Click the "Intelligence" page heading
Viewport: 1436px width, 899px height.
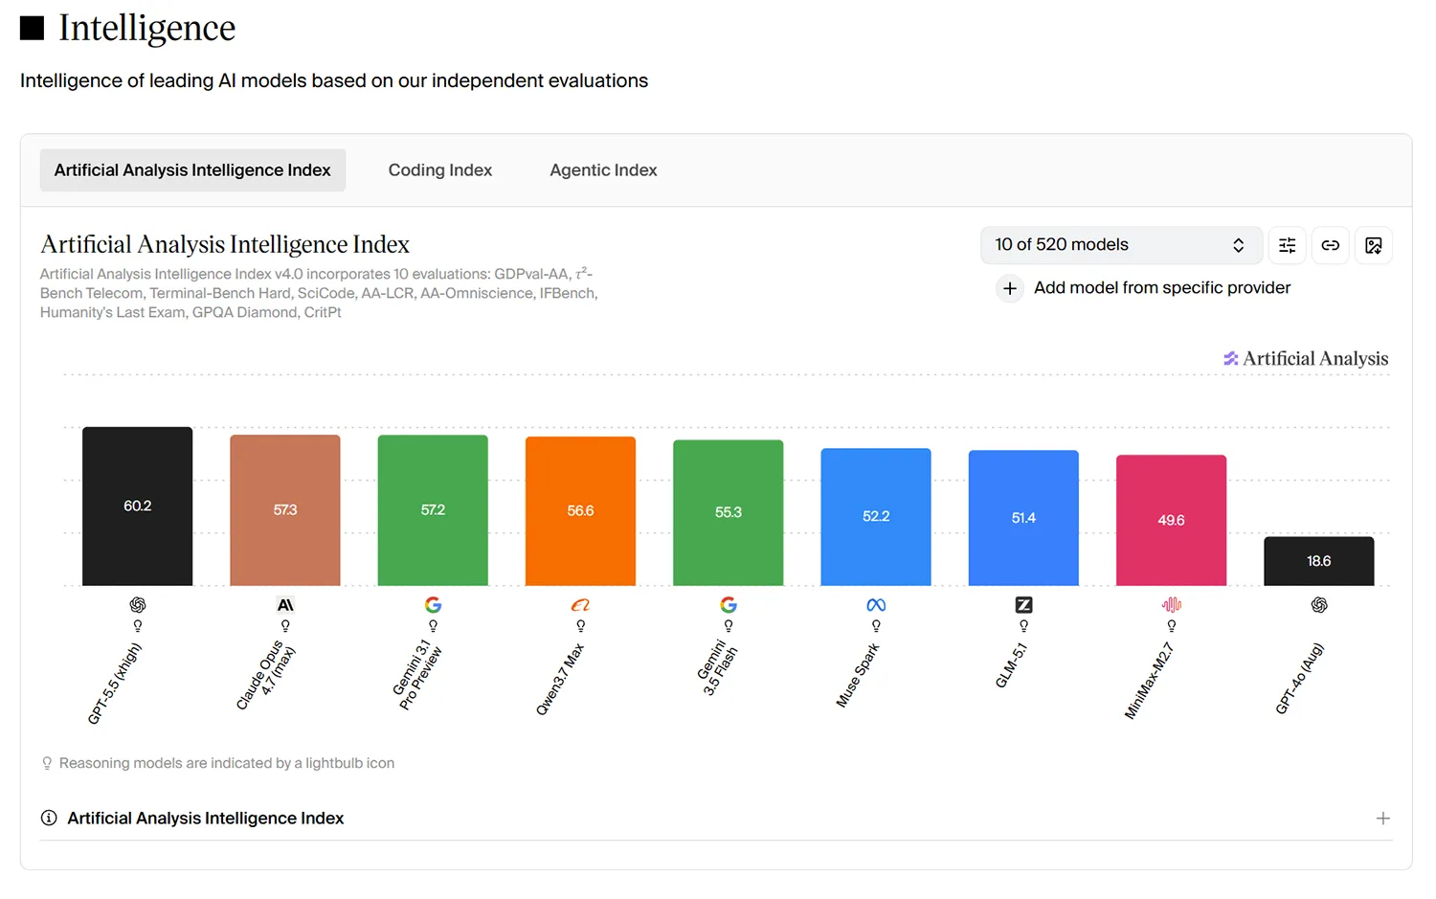(x=146, y=28)
